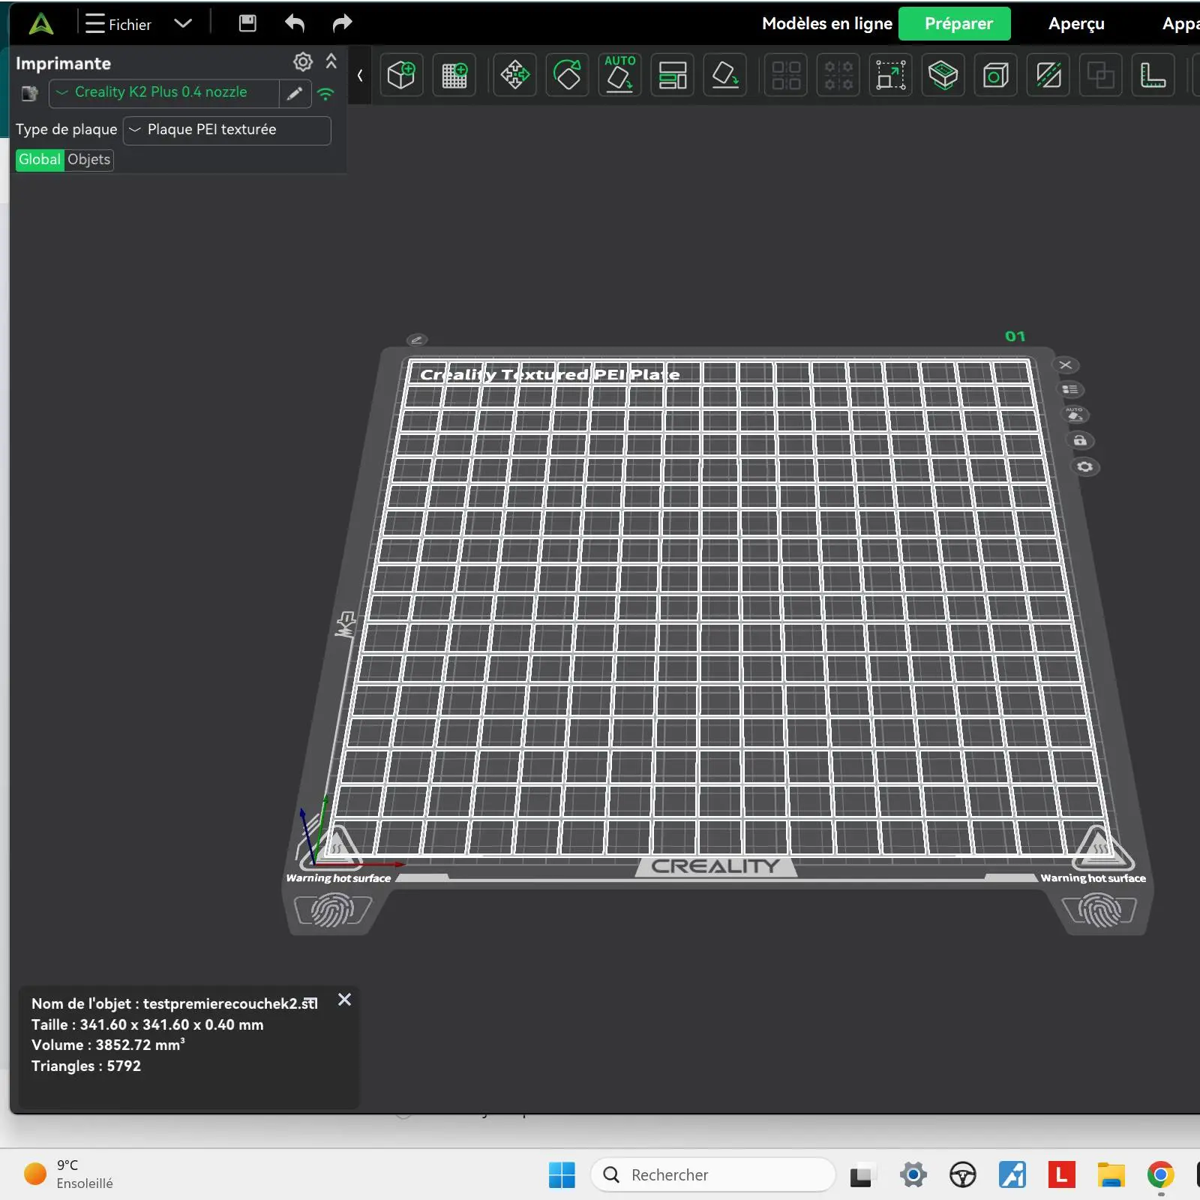Click the Split to objects icon
Image resolution: width=1200 pixels, height=1200 pixels.
coord(786,75)
